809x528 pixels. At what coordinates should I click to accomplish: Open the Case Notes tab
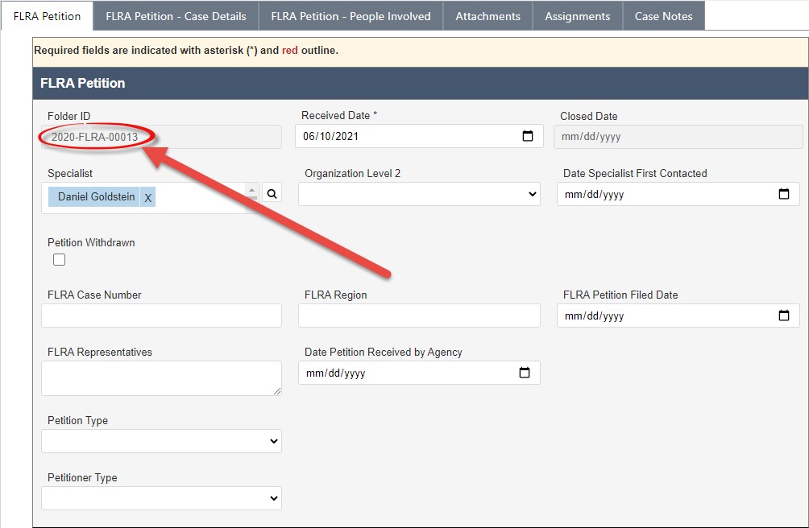[x=663, y=16]
